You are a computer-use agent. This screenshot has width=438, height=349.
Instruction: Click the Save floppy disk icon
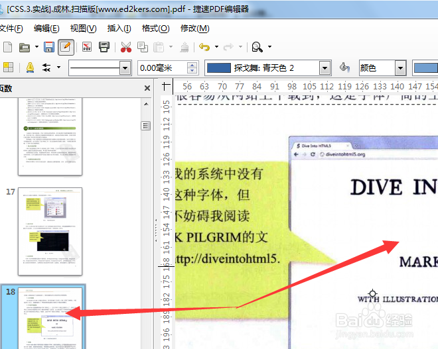coord(49,47)
